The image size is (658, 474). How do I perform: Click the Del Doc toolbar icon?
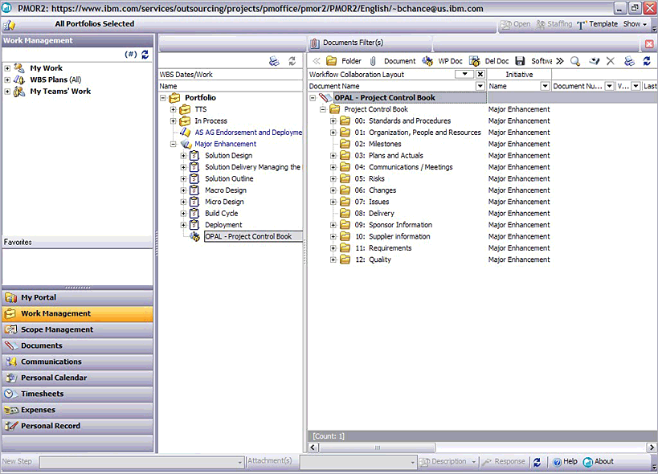(x=475, y=61)
